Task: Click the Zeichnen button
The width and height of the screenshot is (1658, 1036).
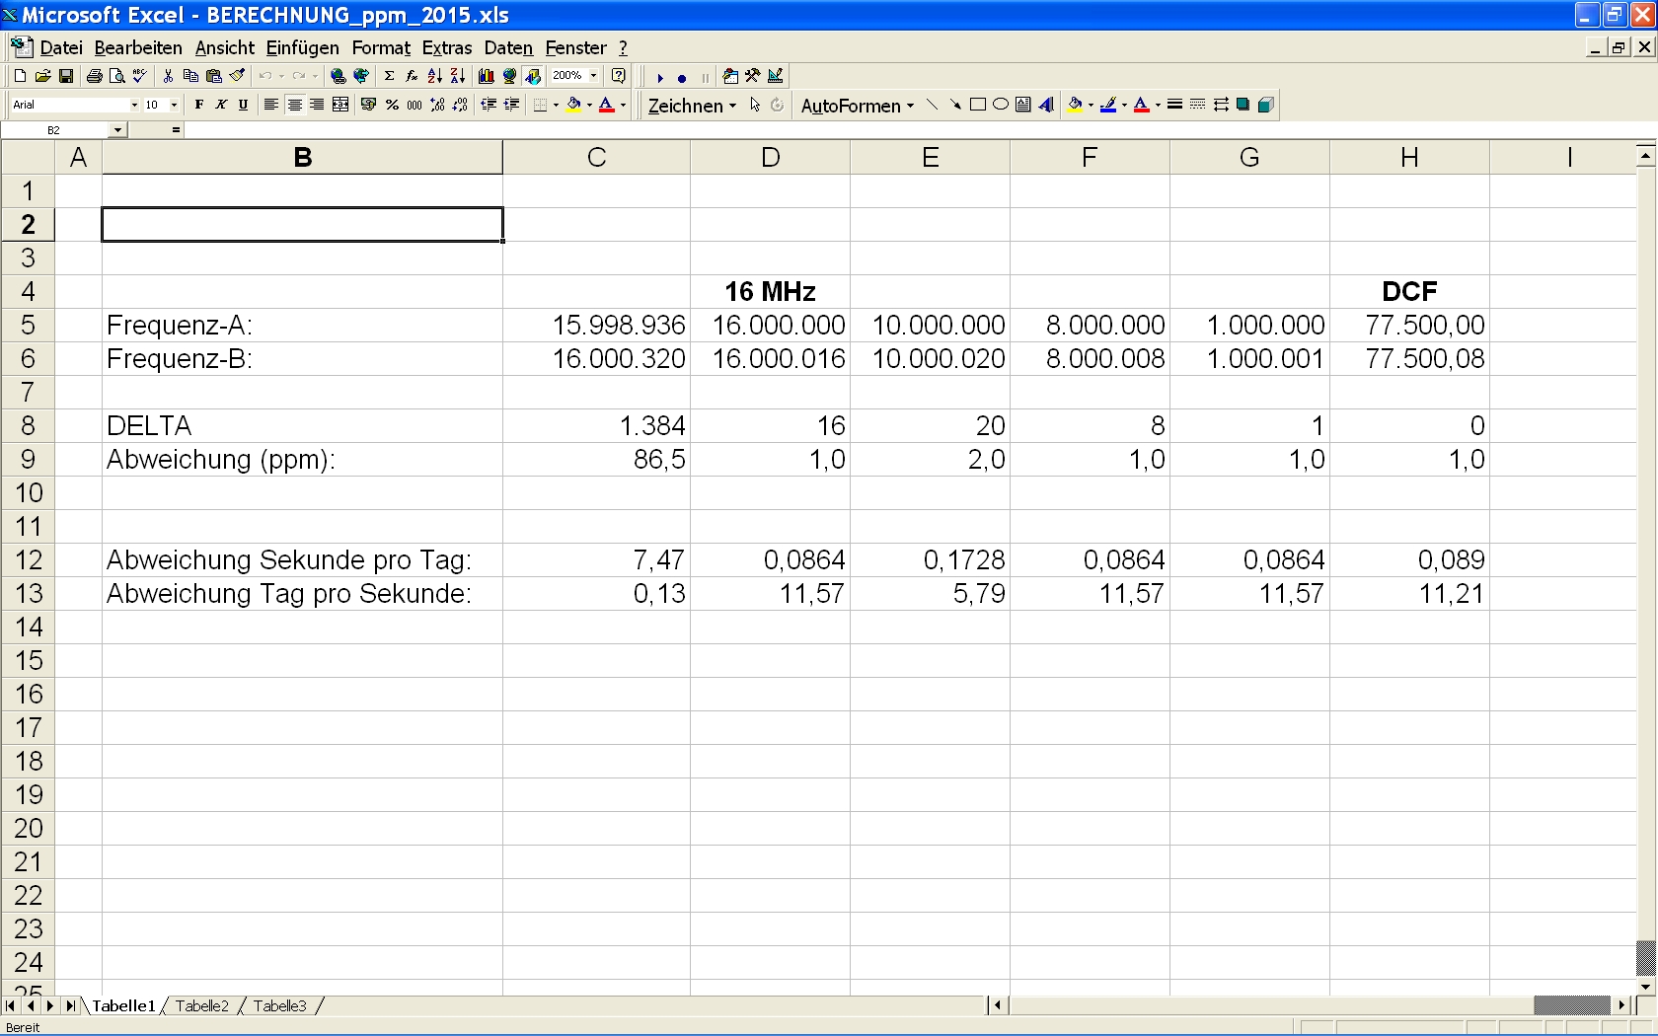Action: pyautogui.click(x=691, y=106)
